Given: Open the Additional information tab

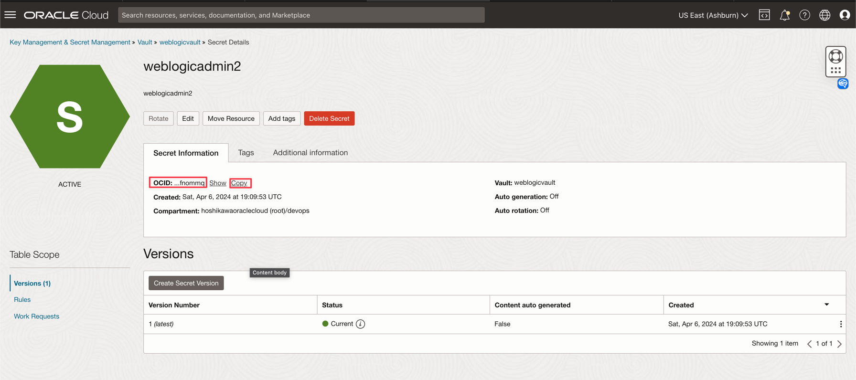Looking at the screenshot, I should click(310, 153).
